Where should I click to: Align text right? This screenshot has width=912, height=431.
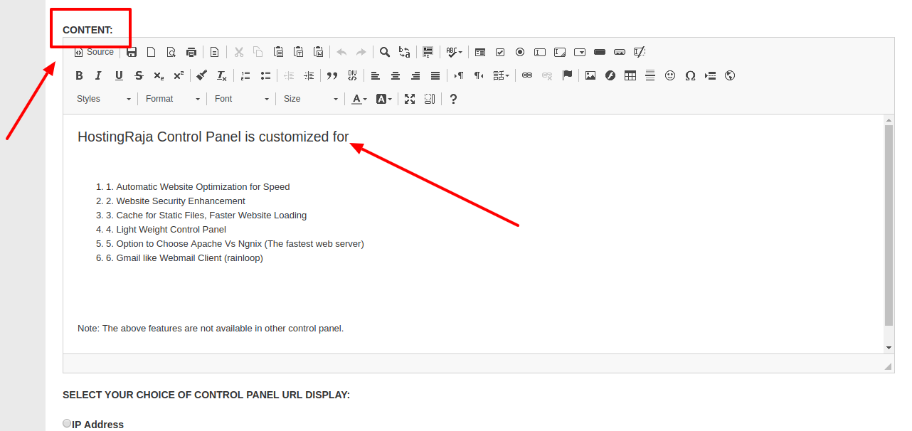coord(415,75)
